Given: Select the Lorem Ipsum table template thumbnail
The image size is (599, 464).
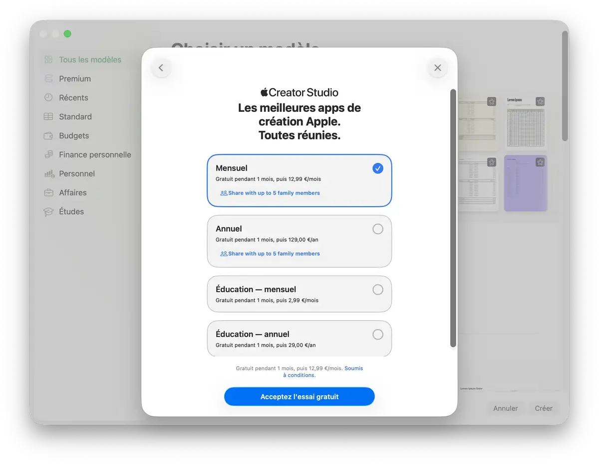Looking at the screenshot, I should (526, 123).
